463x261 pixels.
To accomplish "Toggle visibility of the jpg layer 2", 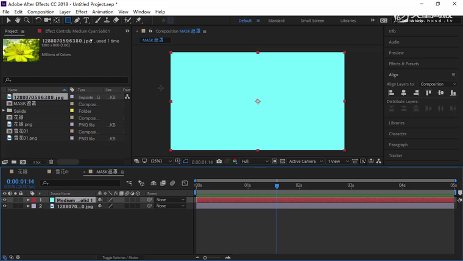I will [5, 206].
